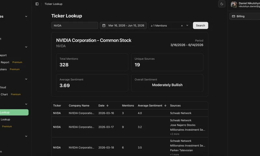Click sentiment value 3.5 in table
The image size is (260, 156).
(x=140, y=148)
